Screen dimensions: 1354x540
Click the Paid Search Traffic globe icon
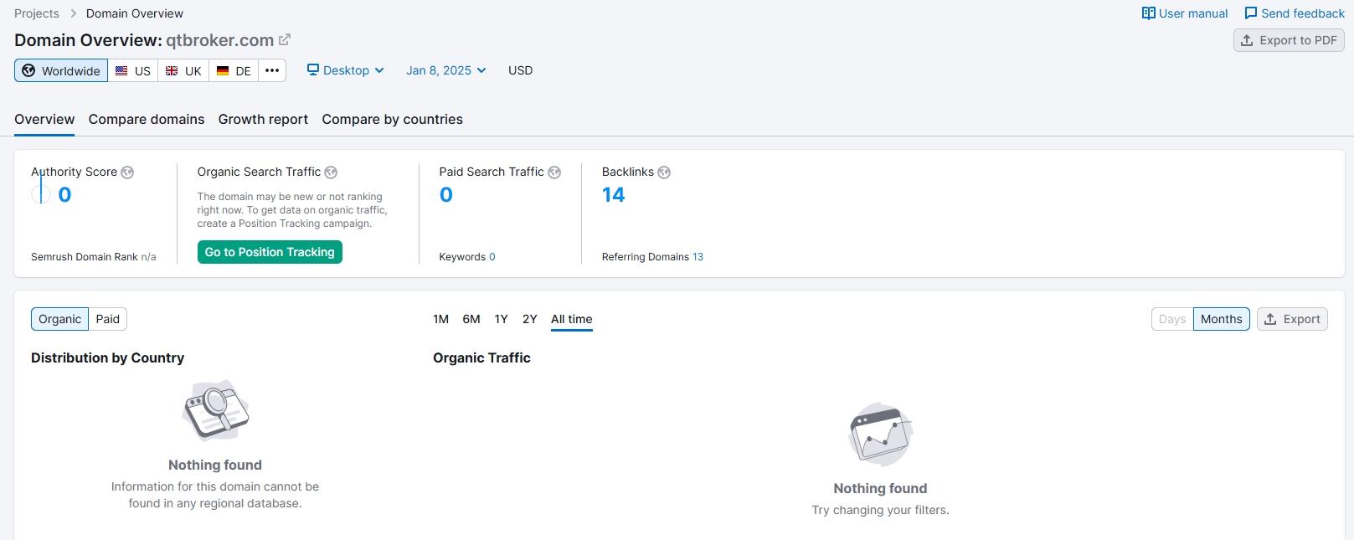point(554,172)
